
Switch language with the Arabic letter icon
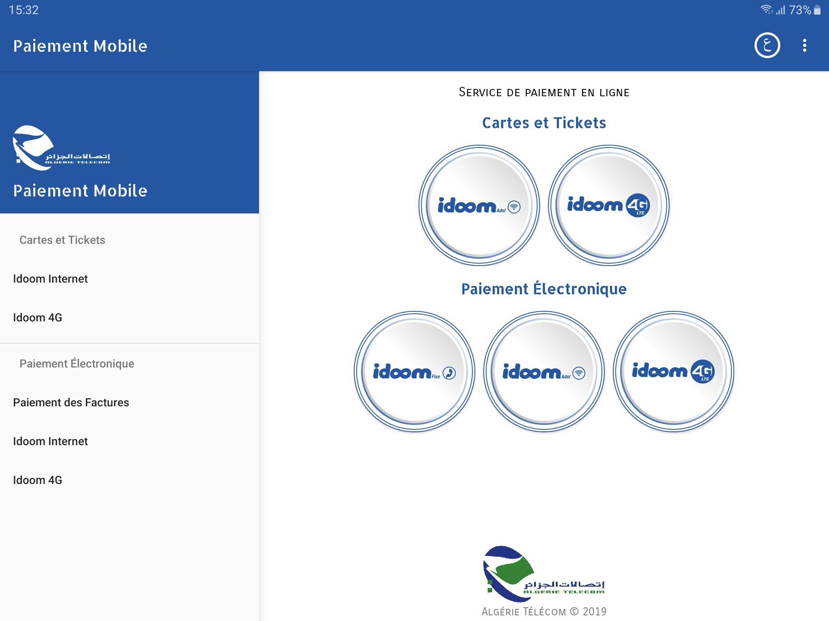(767, 45)
